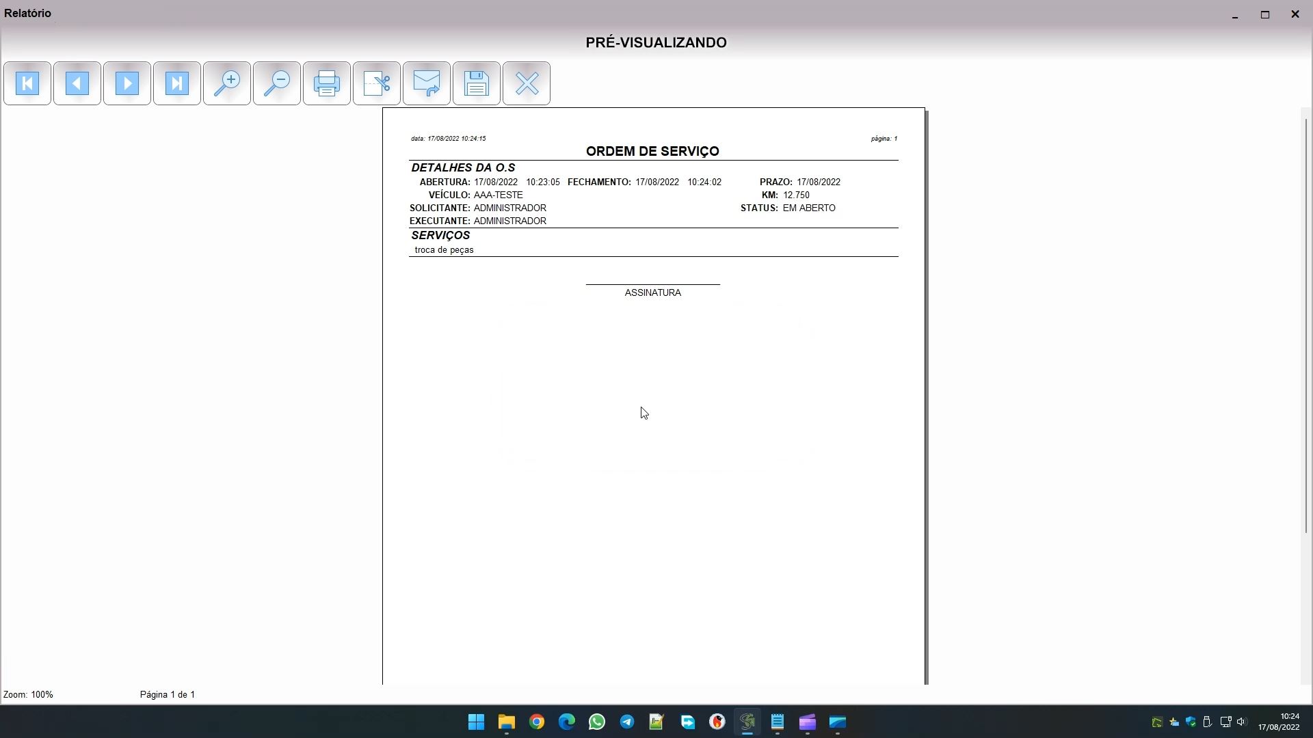Jump to the last report page
The height and width of the screenshot is (738, 1313).
coord(177,83)
